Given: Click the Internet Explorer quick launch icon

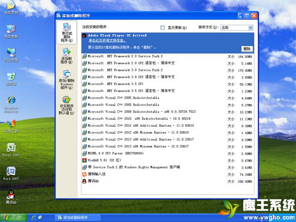Looking at the screenshot, I should (x=34, y=218).
